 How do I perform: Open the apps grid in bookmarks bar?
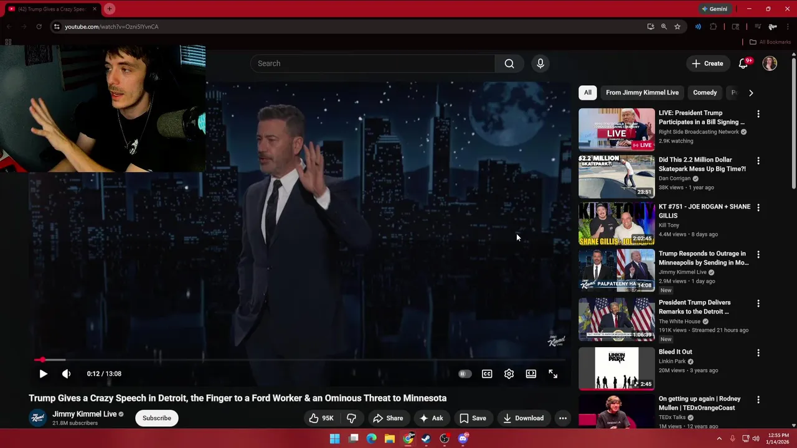pos(8,42)
